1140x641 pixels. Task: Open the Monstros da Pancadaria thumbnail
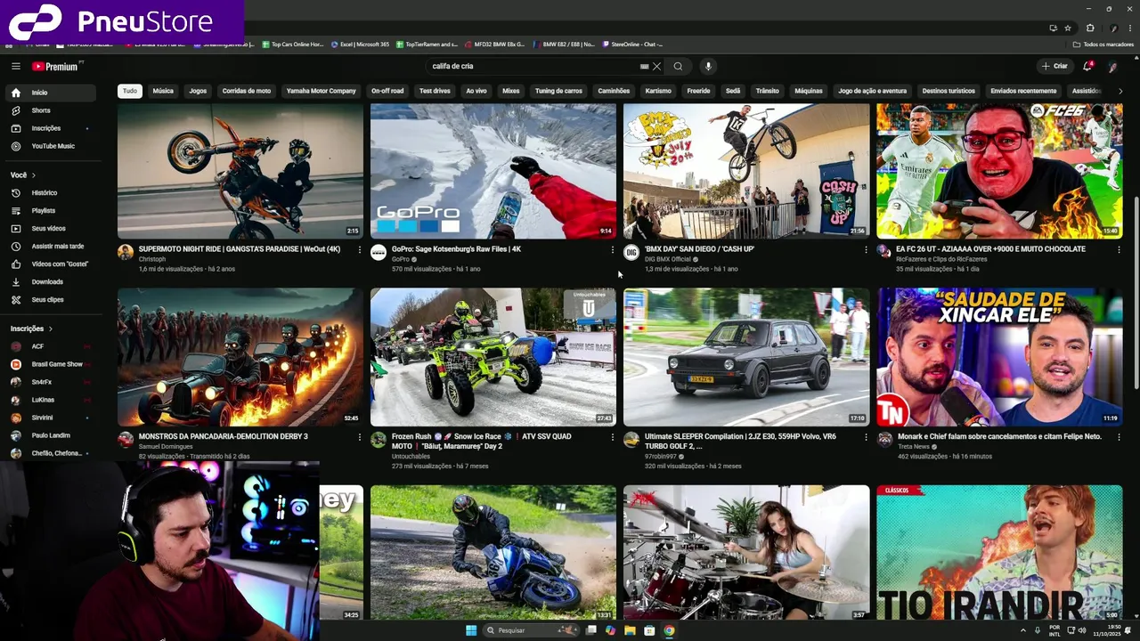240,357
